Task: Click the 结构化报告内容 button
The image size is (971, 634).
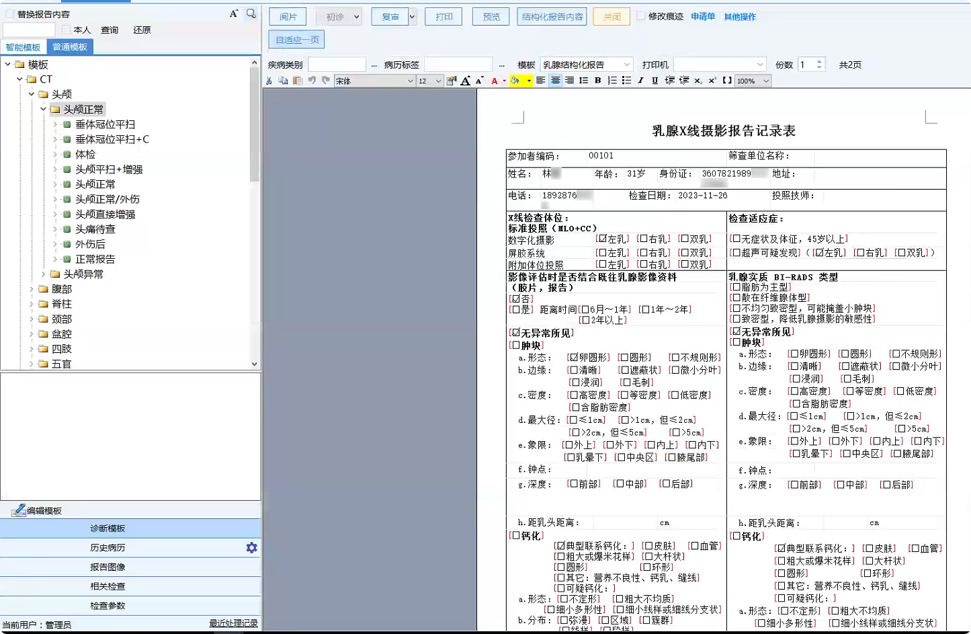Action: [552, 17]
